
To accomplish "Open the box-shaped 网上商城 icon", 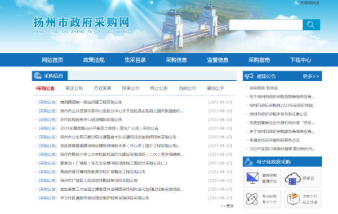I will (293, 199).
